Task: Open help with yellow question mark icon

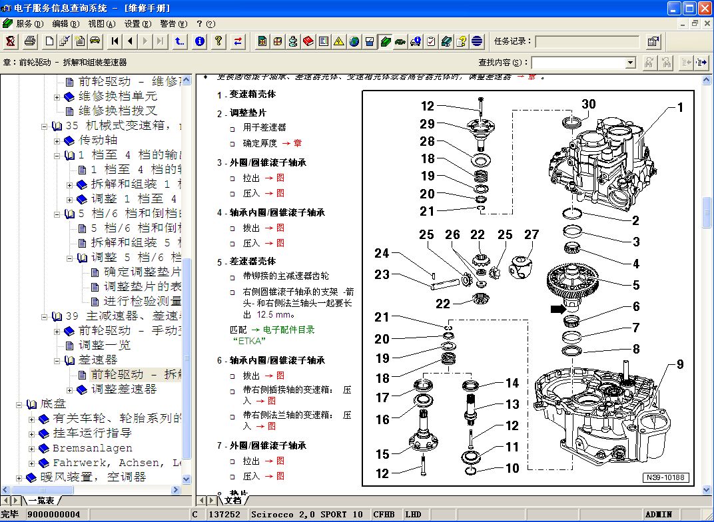Action: pyautogui.click(x=218, y=41)
